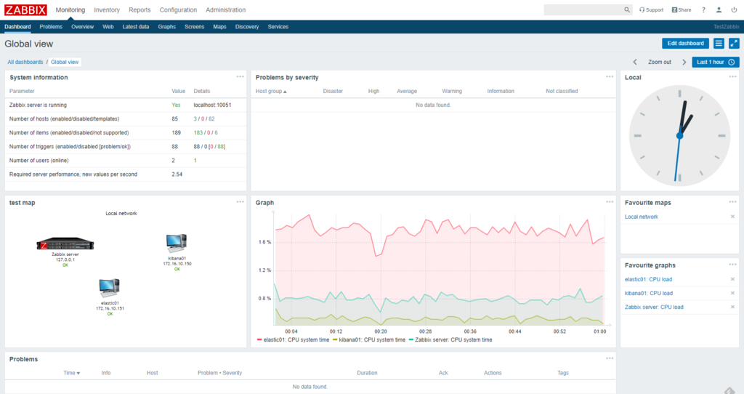
Task: Open test map widget menu dots
Action: 240,202
